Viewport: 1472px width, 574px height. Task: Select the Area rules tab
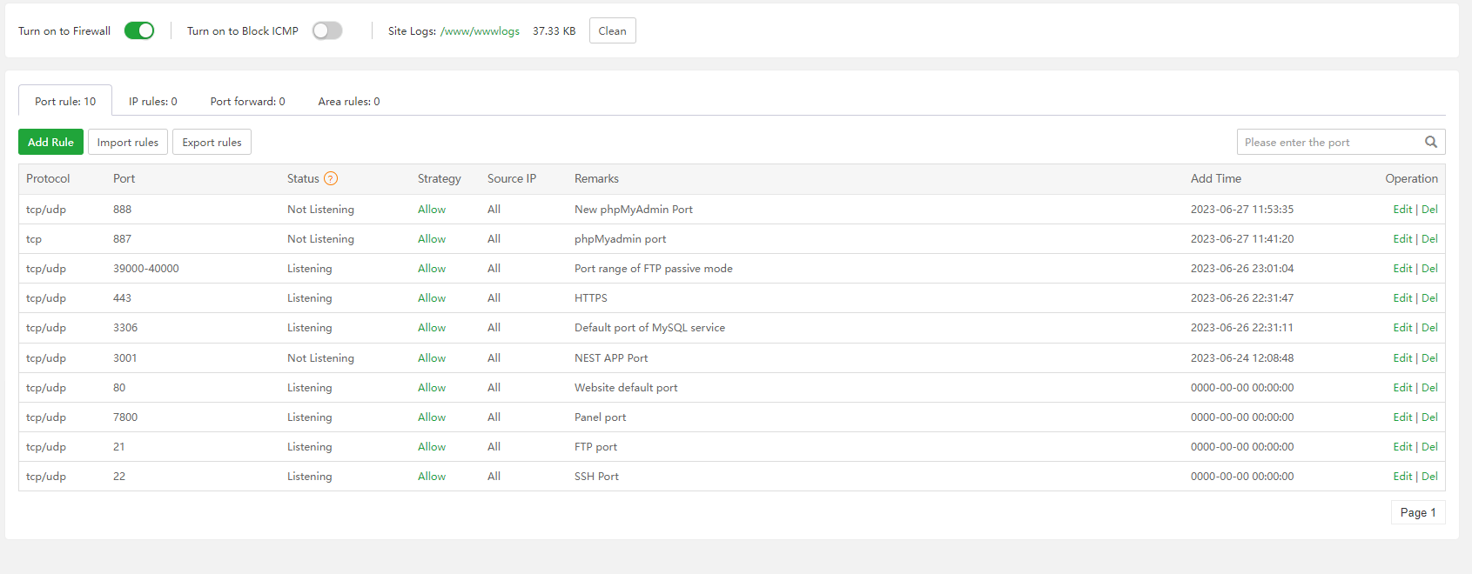tap(348, 102)
